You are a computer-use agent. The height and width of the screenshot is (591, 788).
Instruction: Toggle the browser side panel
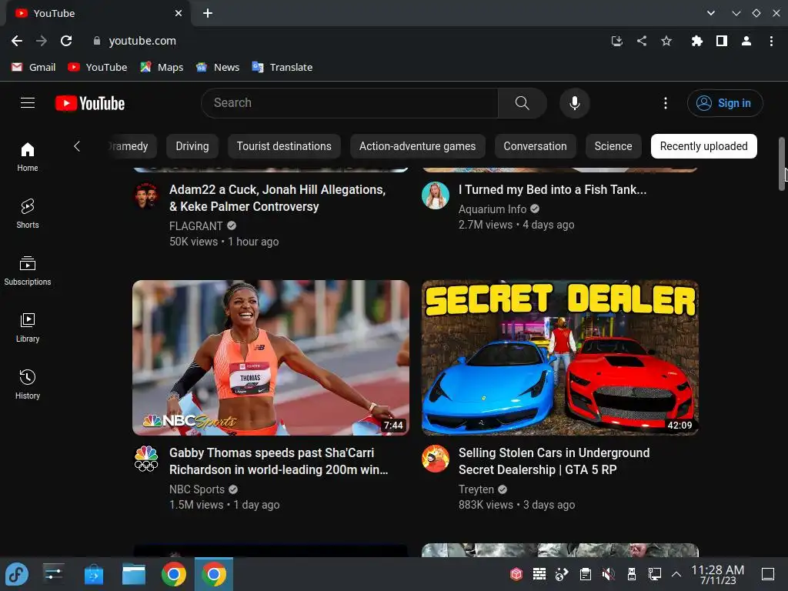coord(722,41)
